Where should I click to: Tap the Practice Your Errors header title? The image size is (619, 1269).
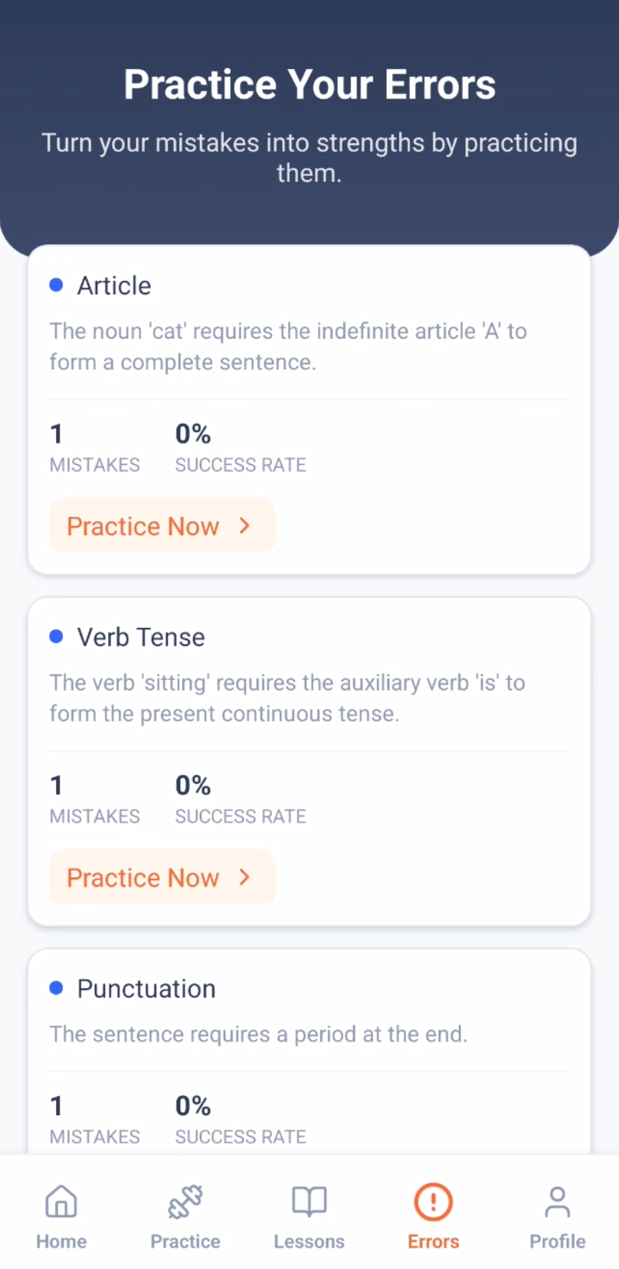(309, 84)
